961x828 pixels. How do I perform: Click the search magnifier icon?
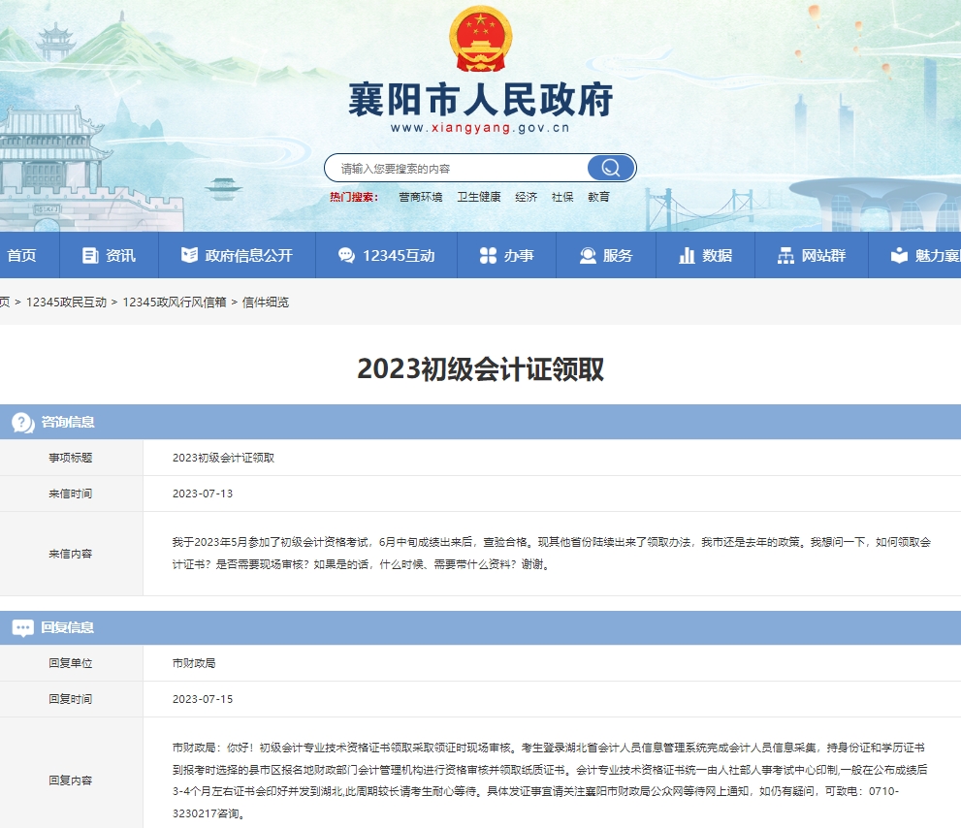(x=611, y=167)
